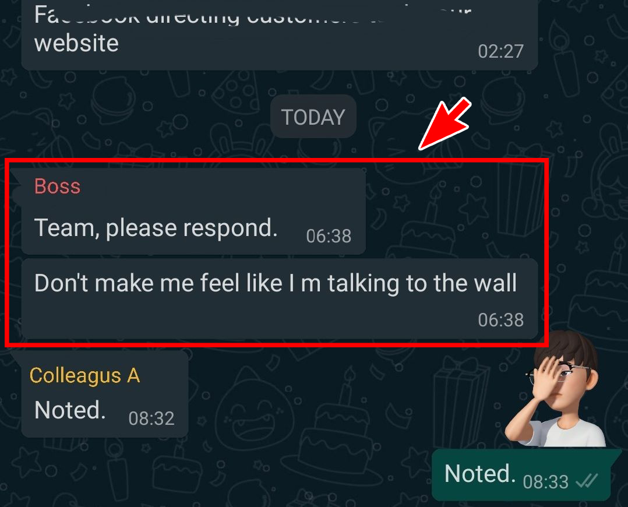Screen dimensions: 628x507
Task: Open the Colleagus A sender name
Action: pos(84,376)
